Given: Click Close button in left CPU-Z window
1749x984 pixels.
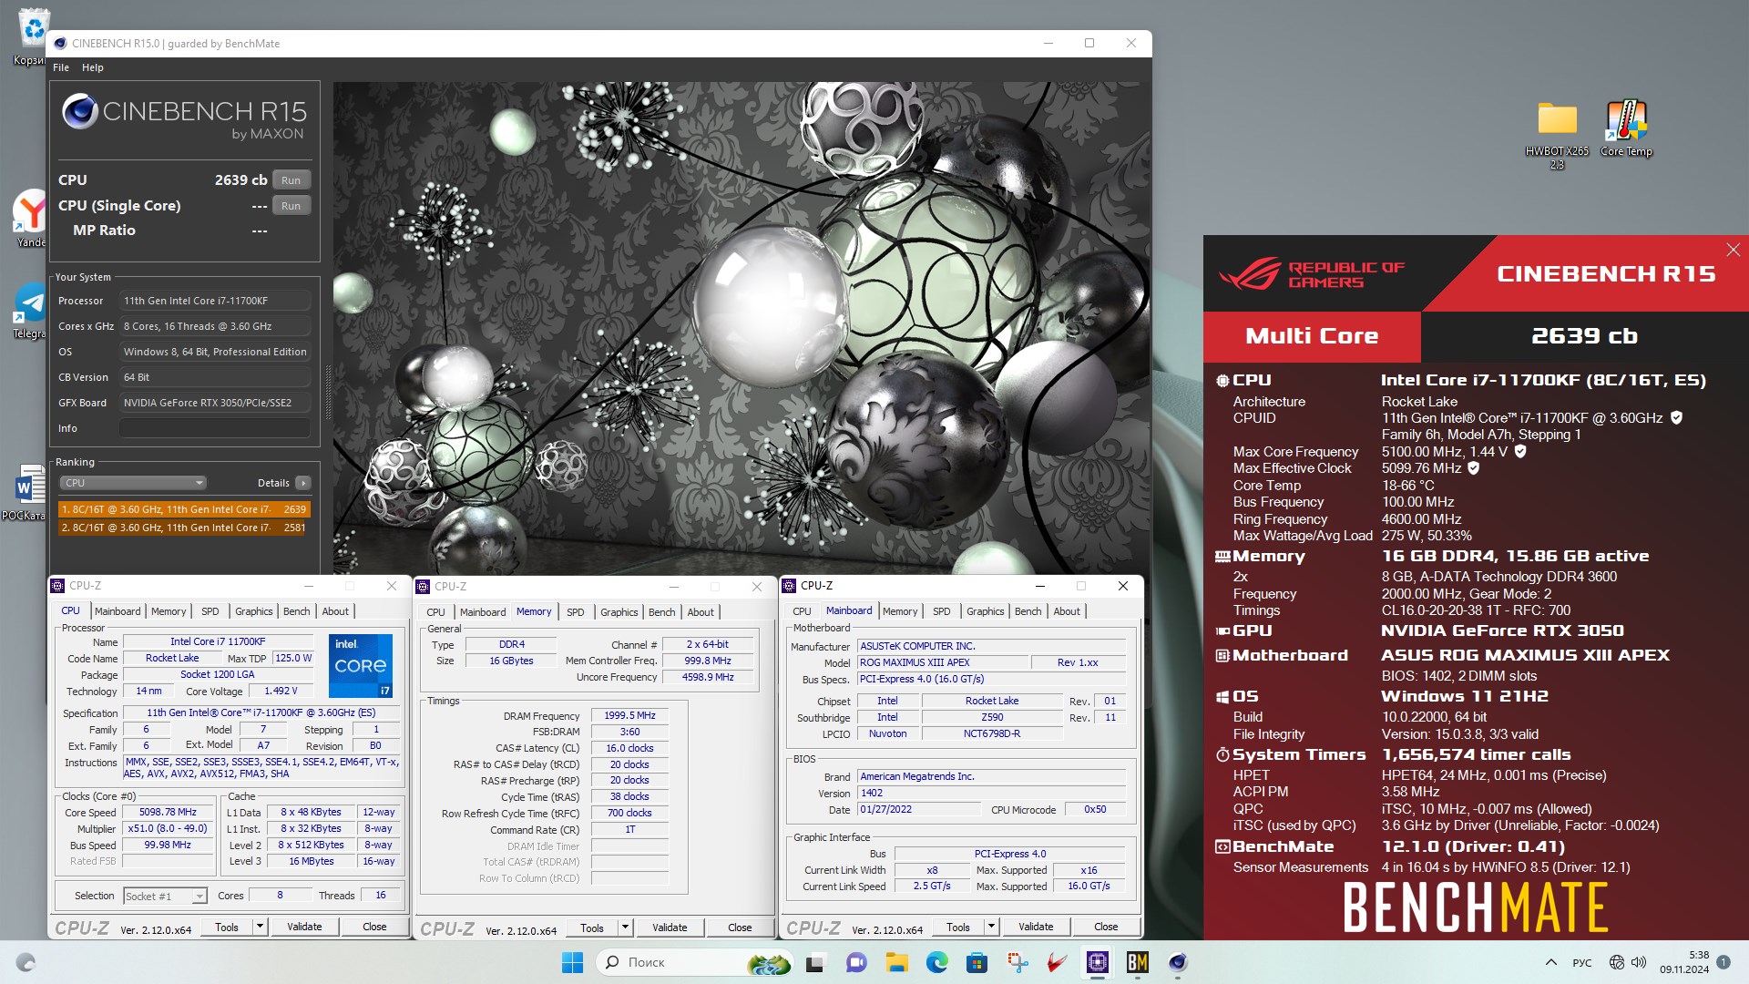Looking at the screenshot, I should pos(374,927).
